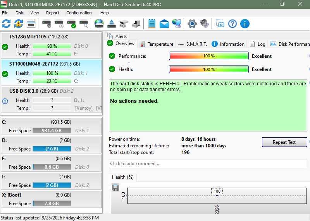The height and width of the screenshot is (221, 310).
Task: Click the question mark status icon of USB DISK 3.0
Action: tap(5, 101)
